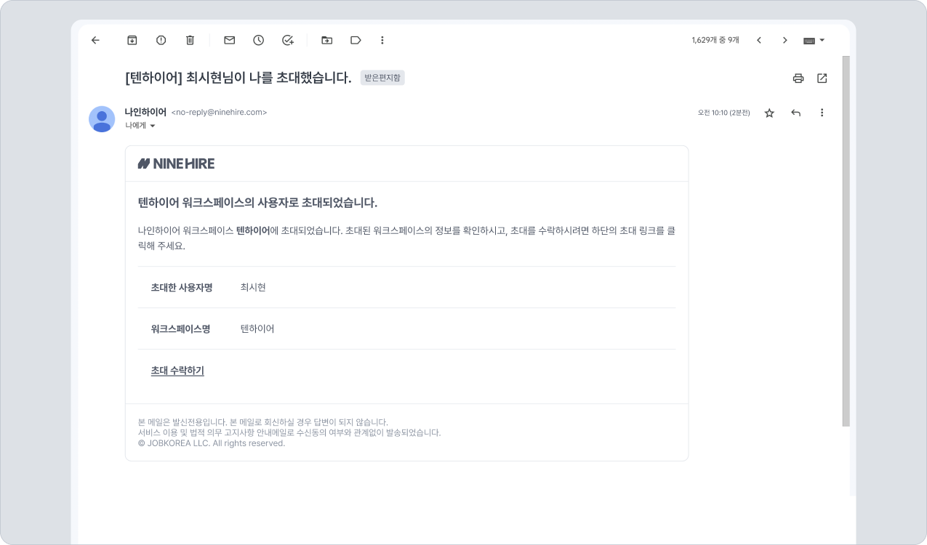Click sender address no-reply@ninehire.com
The width and height of the screenshot is (927, 545).
(x=219, y=113)
